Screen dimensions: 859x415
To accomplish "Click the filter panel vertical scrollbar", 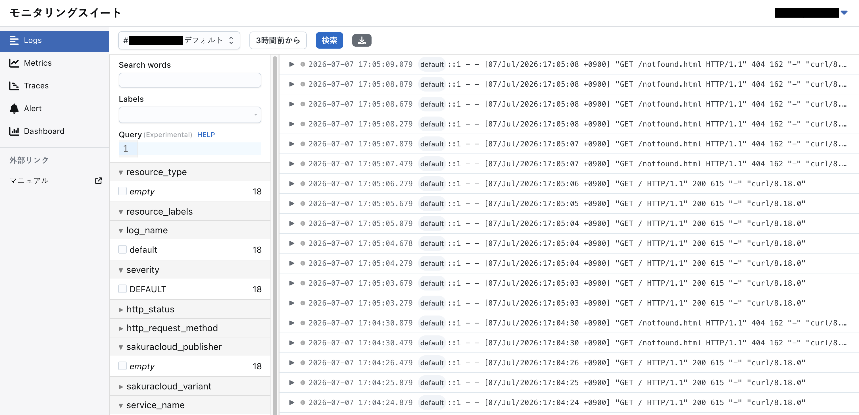I will pyautogui.click(x=275, y=234).
